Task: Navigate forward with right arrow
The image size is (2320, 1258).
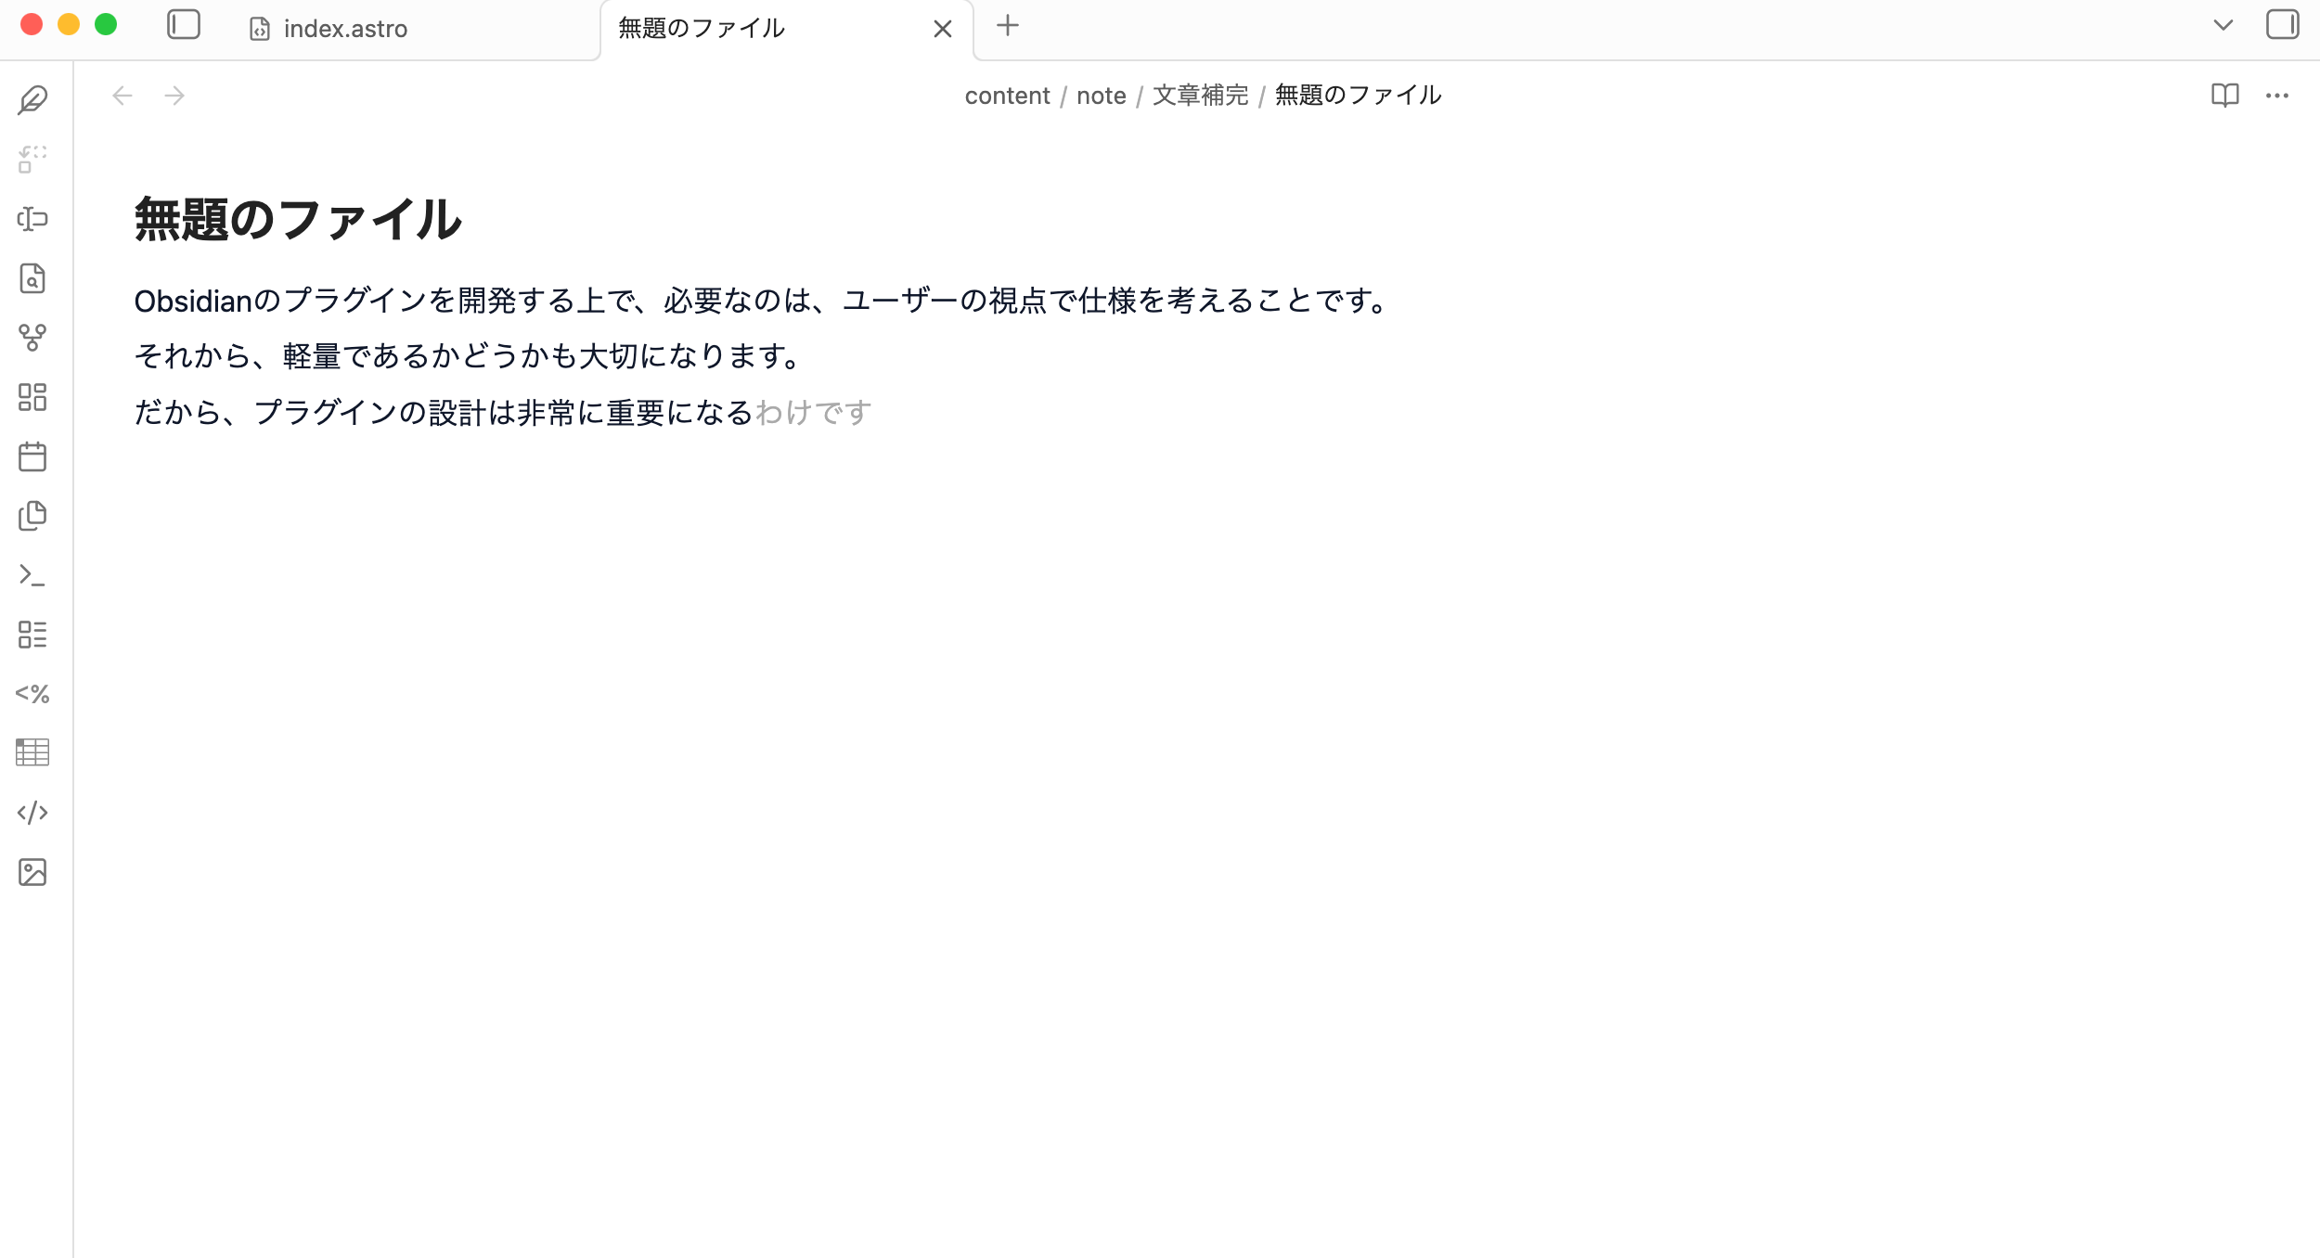Action: (174, 96)
